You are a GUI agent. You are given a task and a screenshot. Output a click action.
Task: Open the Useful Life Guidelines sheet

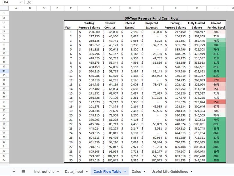(x=169, y=172)
